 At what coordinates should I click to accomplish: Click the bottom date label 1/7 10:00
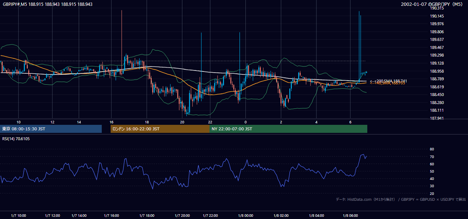(x=19, y=215)
